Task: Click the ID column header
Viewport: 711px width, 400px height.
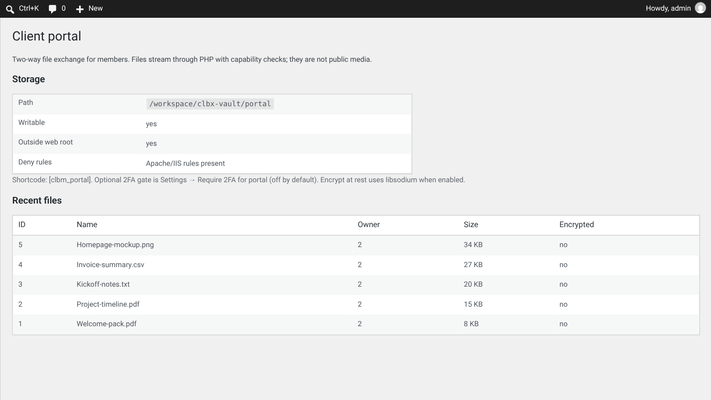Action: click(22, 225)
